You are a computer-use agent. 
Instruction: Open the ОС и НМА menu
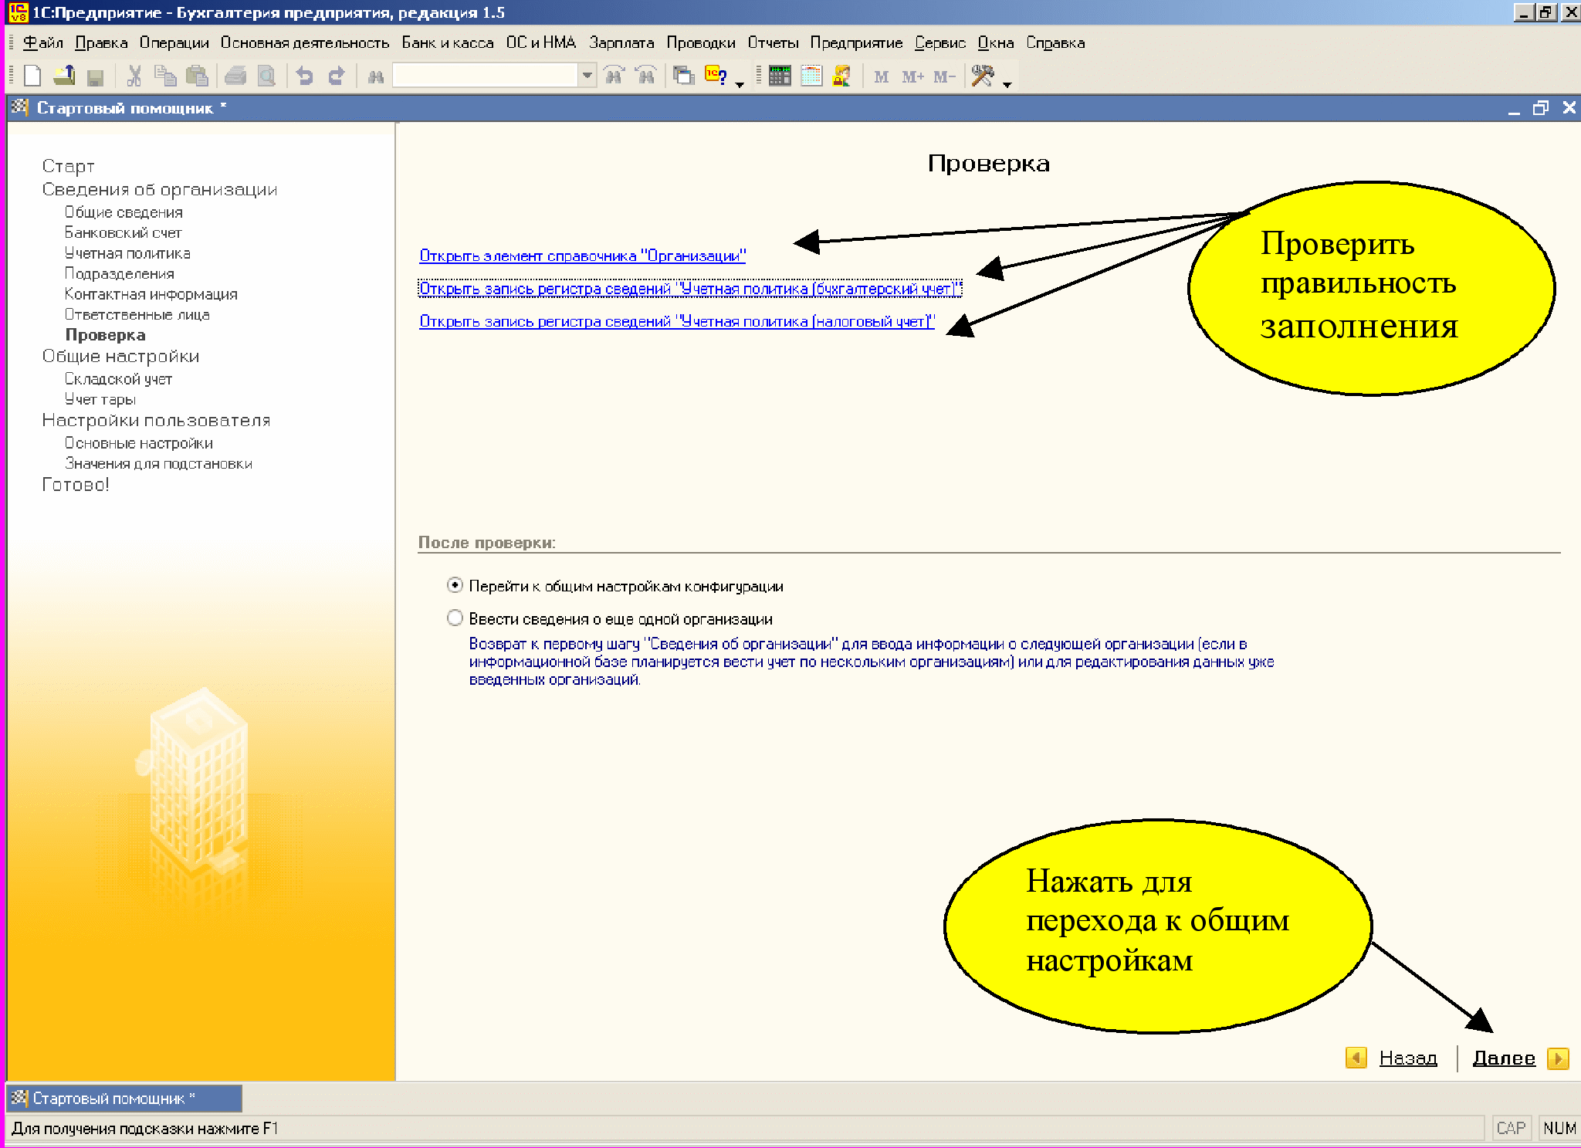[541, 42]
